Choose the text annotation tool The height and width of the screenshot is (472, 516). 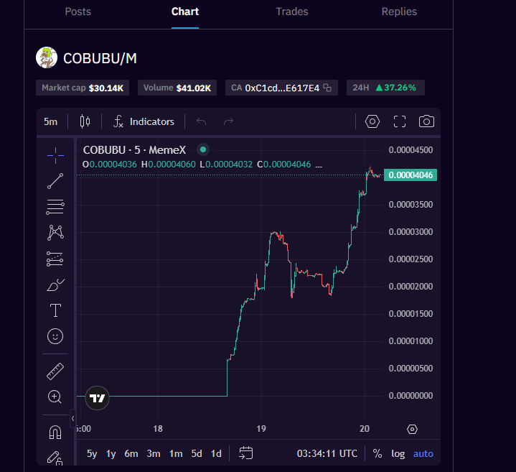coord(55,310)
